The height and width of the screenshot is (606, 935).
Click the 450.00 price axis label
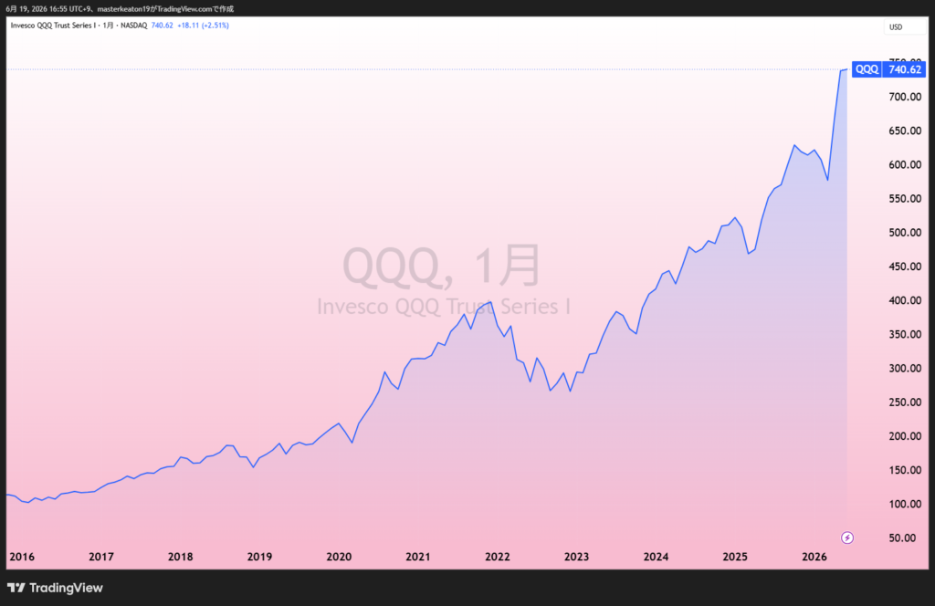tap(905, 266)
